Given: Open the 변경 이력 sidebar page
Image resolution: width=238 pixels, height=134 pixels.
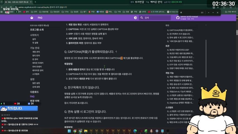Looking at the screenshot, I should tap(35, 101).
